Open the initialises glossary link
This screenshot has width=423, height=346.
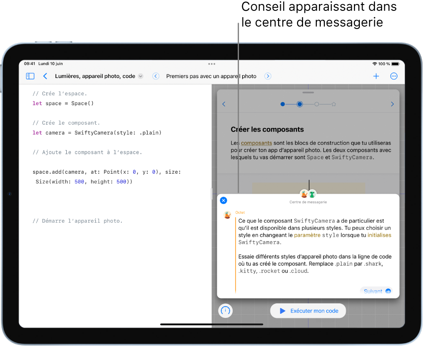click(x=379, y=235)
